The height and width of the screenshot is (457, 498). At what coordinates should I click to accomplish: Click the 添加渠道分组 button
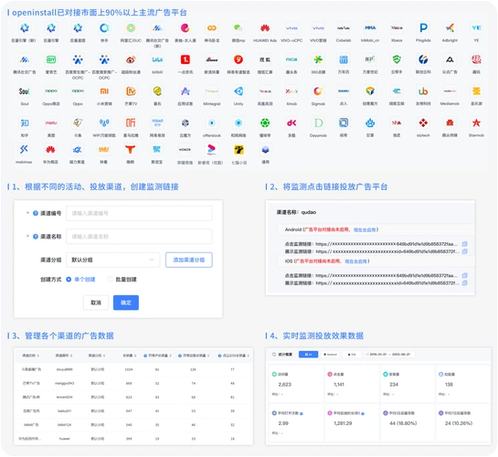tap(189, 260)
